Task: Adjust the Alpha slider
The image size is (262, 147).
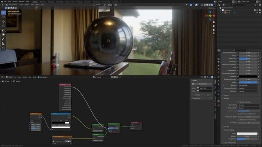Action: [x=248, y=82]
